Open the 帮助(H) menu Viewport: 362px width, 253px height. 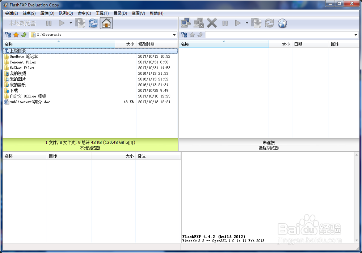tap(156, 13)
